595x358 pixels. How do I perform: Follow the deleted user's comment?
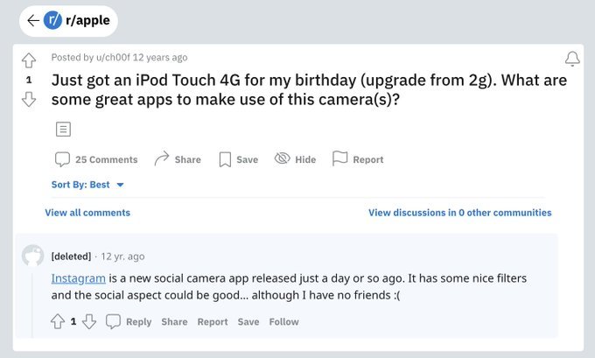tap(283, 321)
